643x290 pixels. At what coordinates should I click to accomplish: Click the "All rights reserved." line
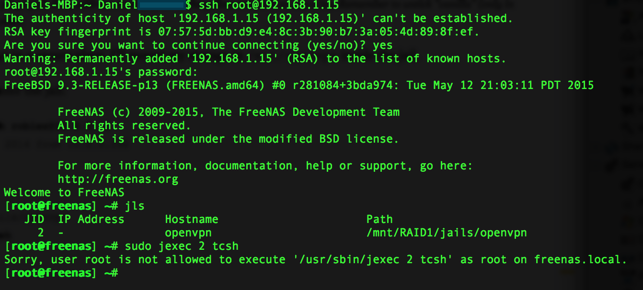(124, 126)
